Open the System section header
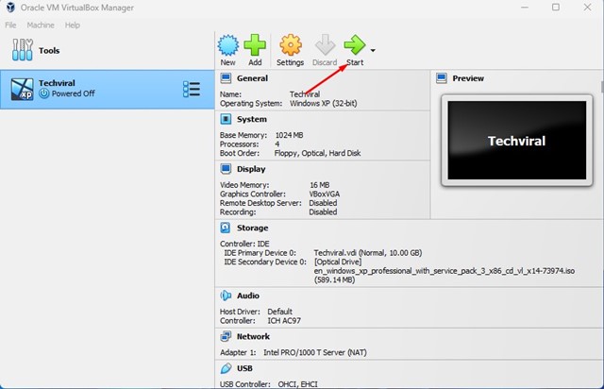Screen dimensions: 604x389 (251, 120)
